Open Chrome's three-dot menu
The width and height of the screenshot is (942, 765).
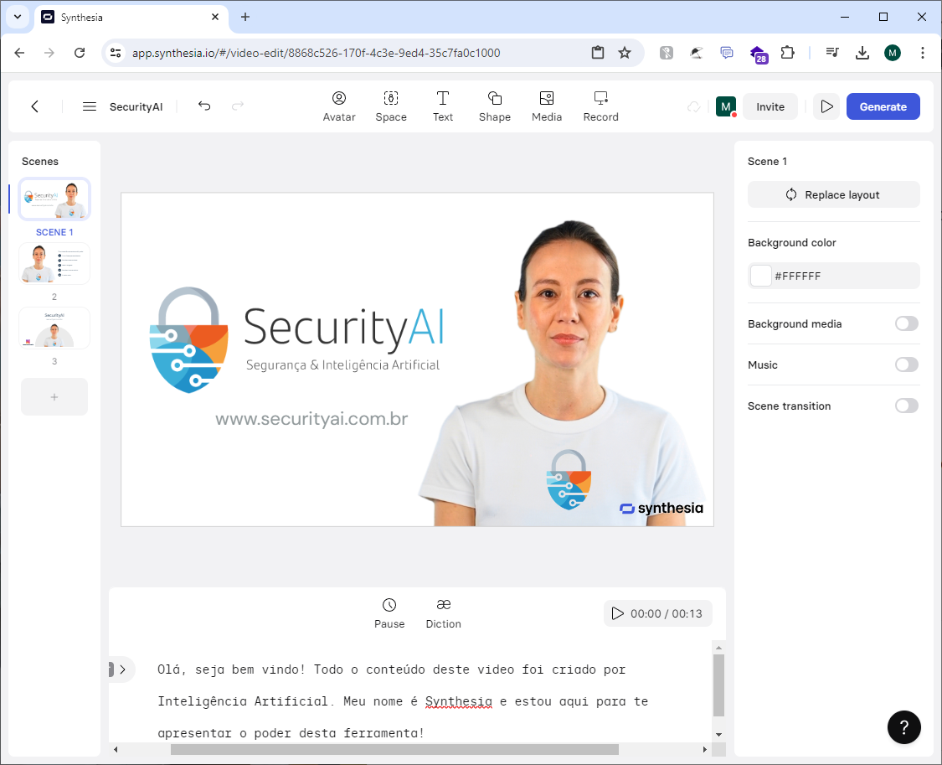pos(922,53)
